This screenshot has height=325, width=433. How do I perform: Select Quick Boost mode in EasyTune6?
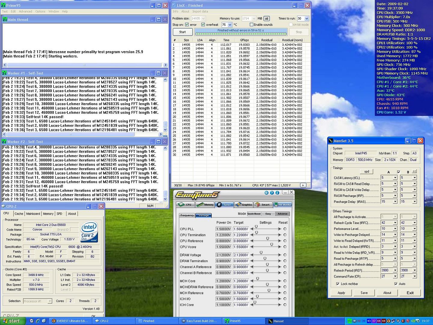[254, 214]
